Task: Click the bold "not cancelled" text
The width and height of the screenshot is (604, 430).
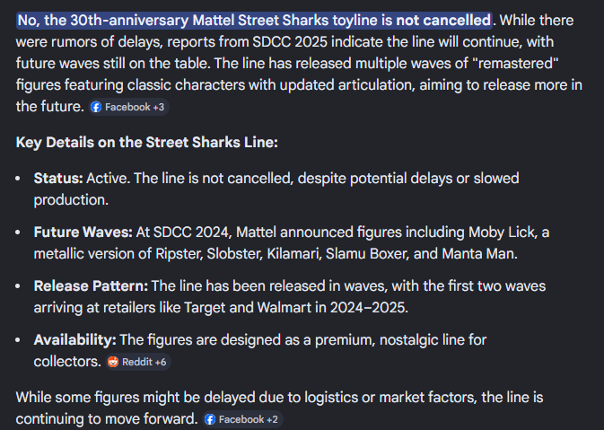Action: 443,20
